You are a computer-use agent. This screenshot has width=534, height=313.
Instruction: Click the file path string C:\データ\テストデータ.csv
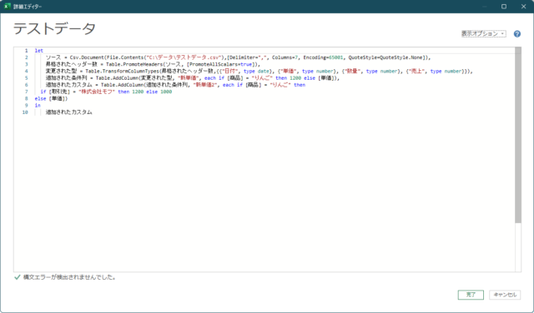pos(184,57)
